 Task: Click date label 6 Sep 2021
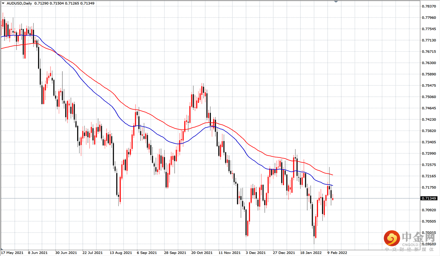(x=147, y=252)
